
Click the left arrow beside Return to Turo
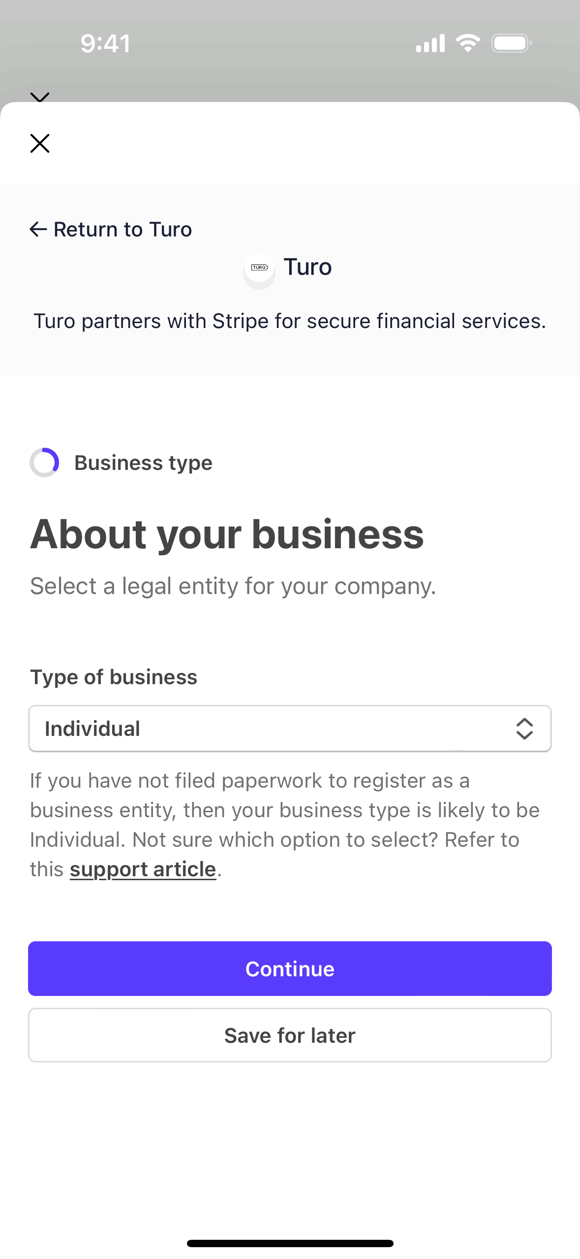click(38, 229)
